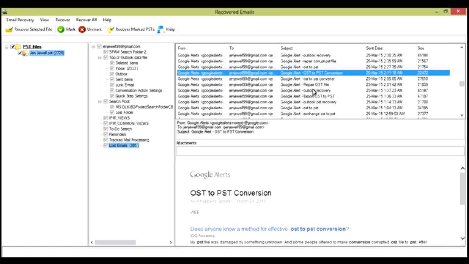Open the Recover menu
This screenshot has width=469, height=264.
click(63, 20)
